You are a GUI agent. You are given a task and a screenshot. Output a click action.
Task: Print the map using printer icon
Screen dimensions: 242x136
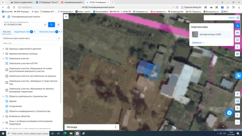(x=237, y=54)
